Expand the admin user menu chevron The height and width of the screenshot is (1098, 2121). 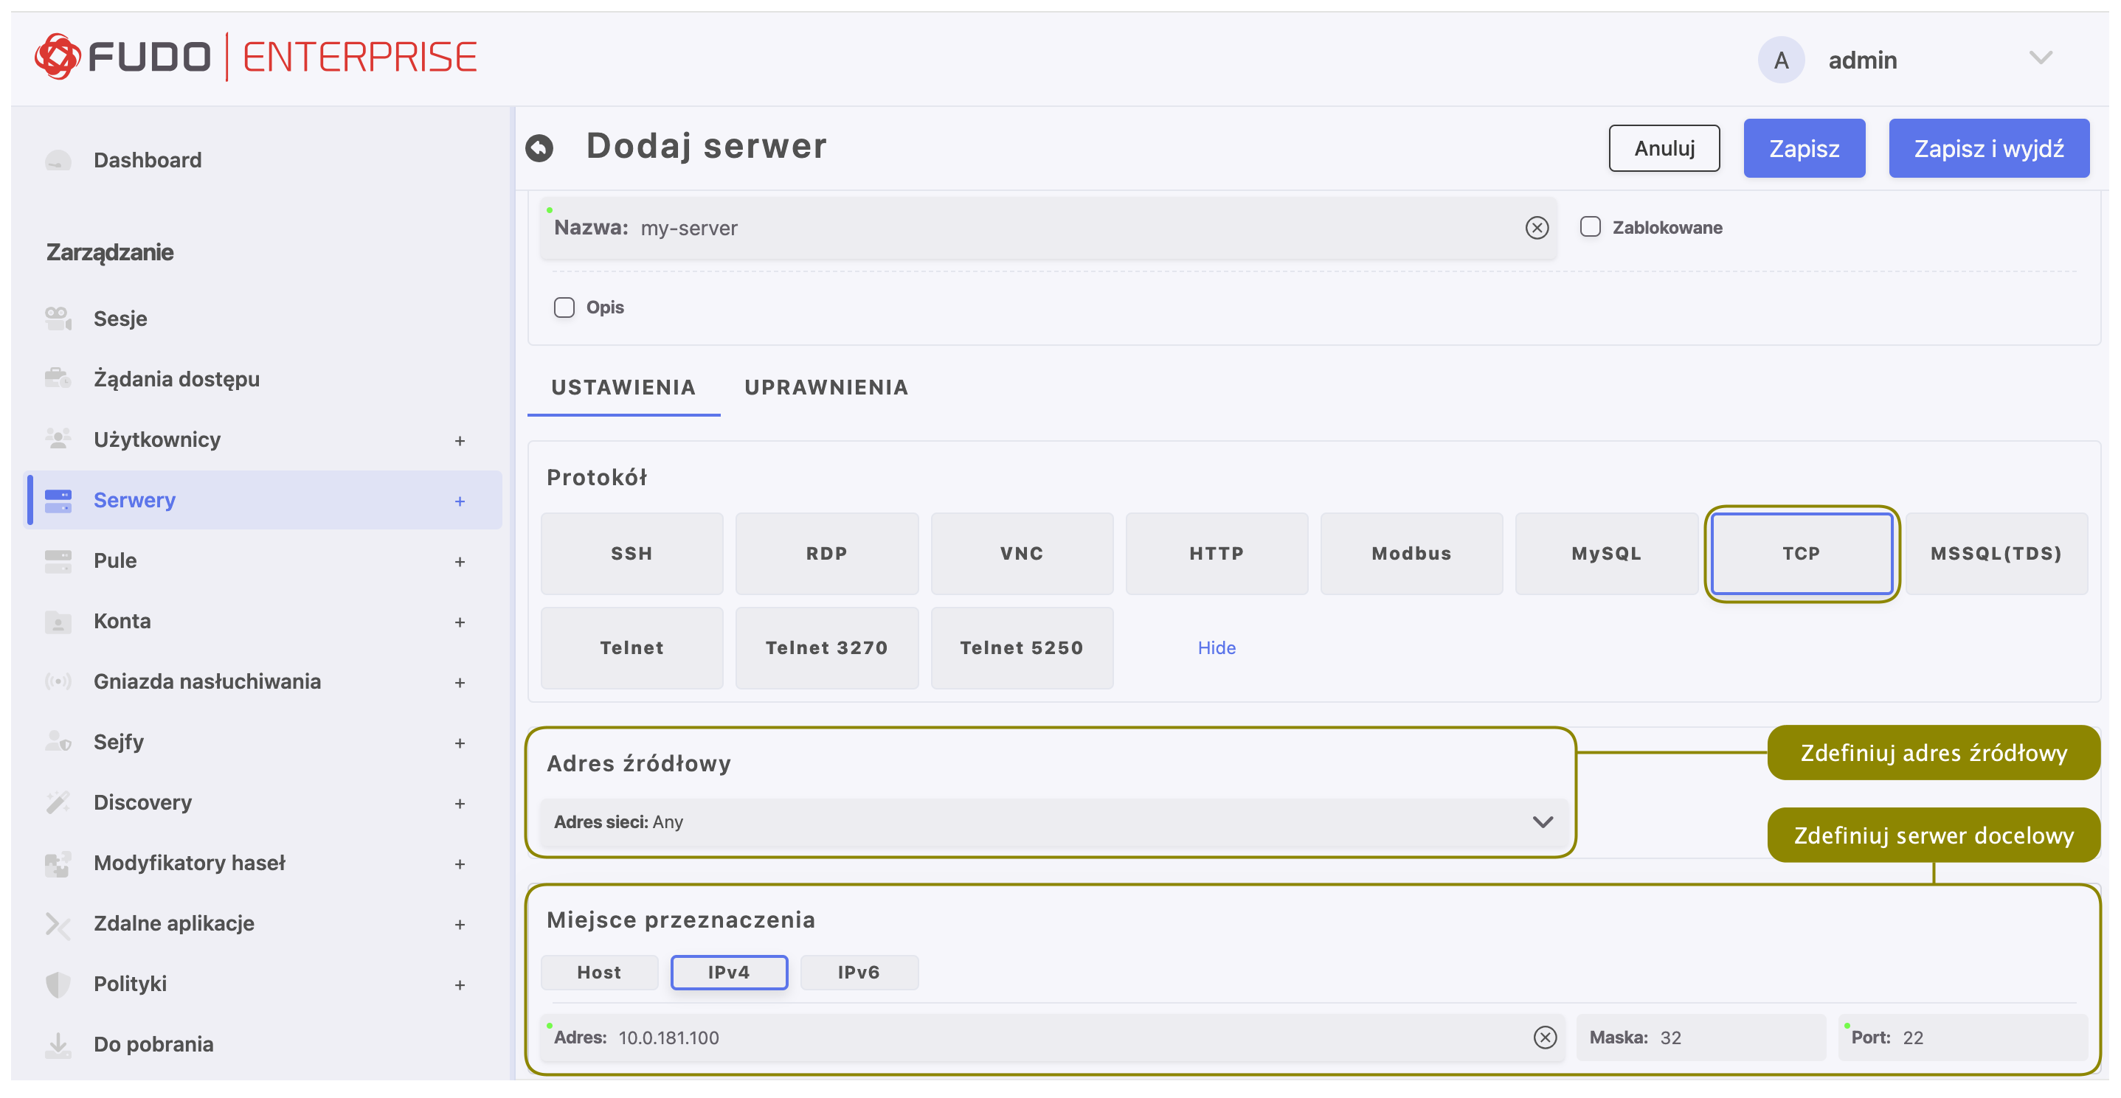(x=2041, y=58)
